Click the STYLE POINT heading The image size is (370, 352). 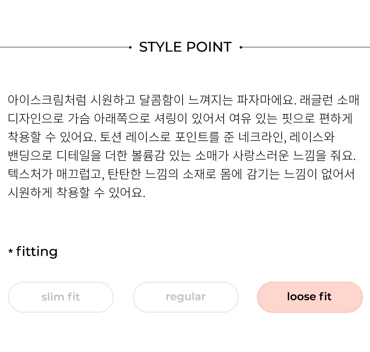[x=185, y=47]
